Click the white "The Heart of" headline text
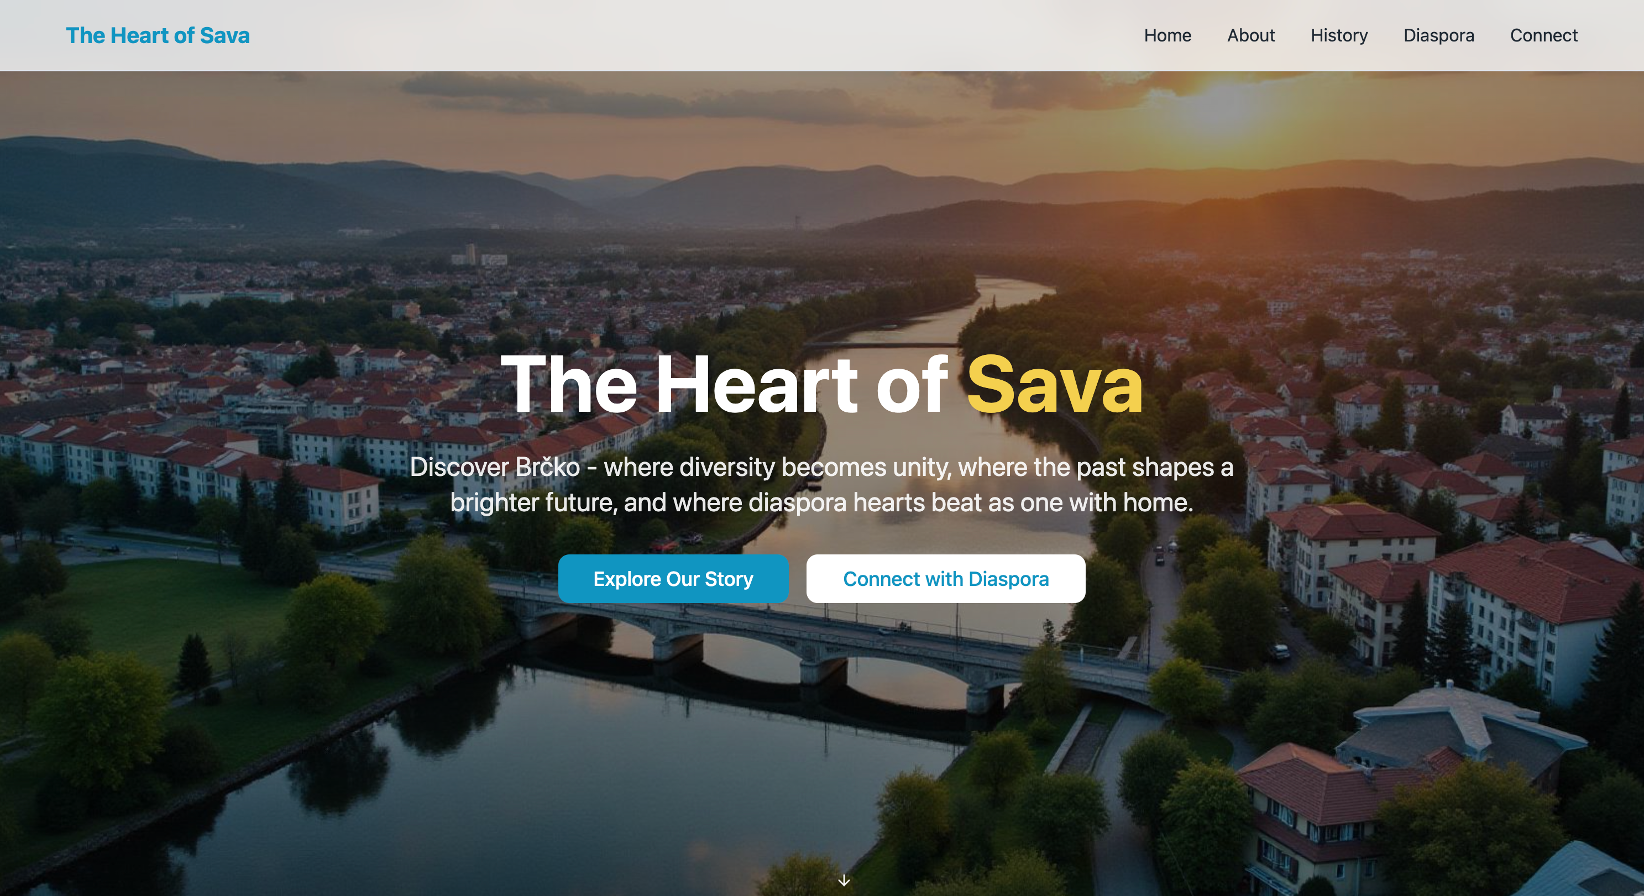1644x896 pixels. tap(725, 385)
